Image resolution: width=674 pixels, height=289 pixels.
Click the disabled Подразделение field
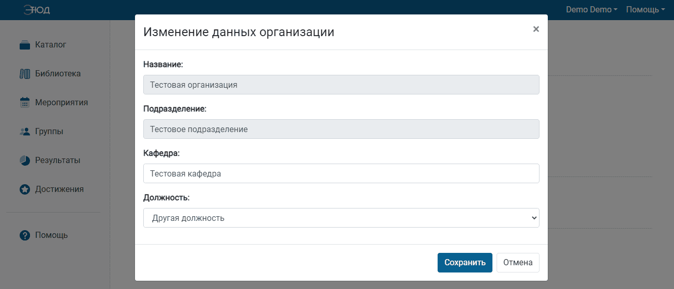[x=341, y=129]
